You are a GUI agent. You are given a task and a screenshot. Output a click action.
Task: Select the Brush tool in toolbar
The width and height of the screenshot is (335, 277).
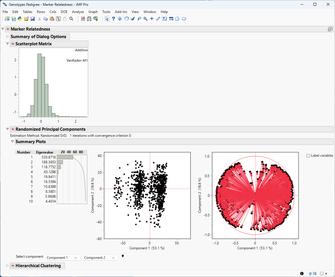(133, 19)
